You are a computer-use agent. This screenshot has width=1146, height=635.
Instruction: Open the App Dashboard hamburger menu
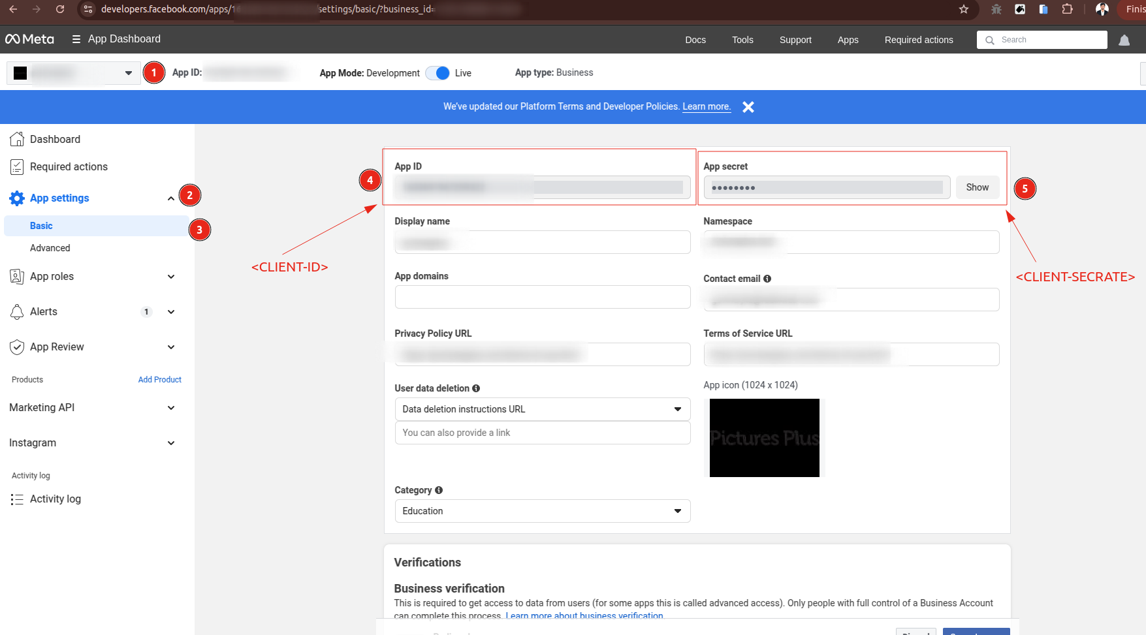[x=76, y=39]
